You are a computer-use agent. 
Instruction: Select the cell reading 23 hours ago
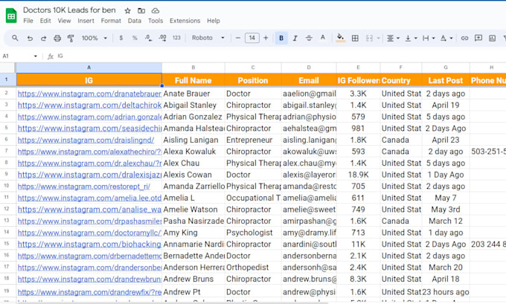pyautogui.click(x=446, y=292)
